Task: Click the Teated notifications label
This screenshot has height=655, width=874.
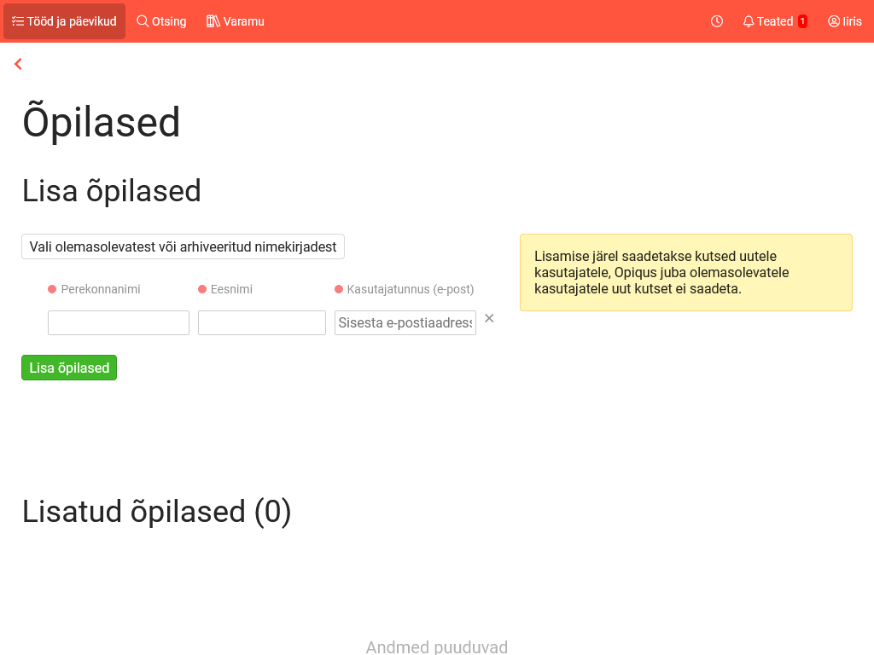Action: point(775,21)
